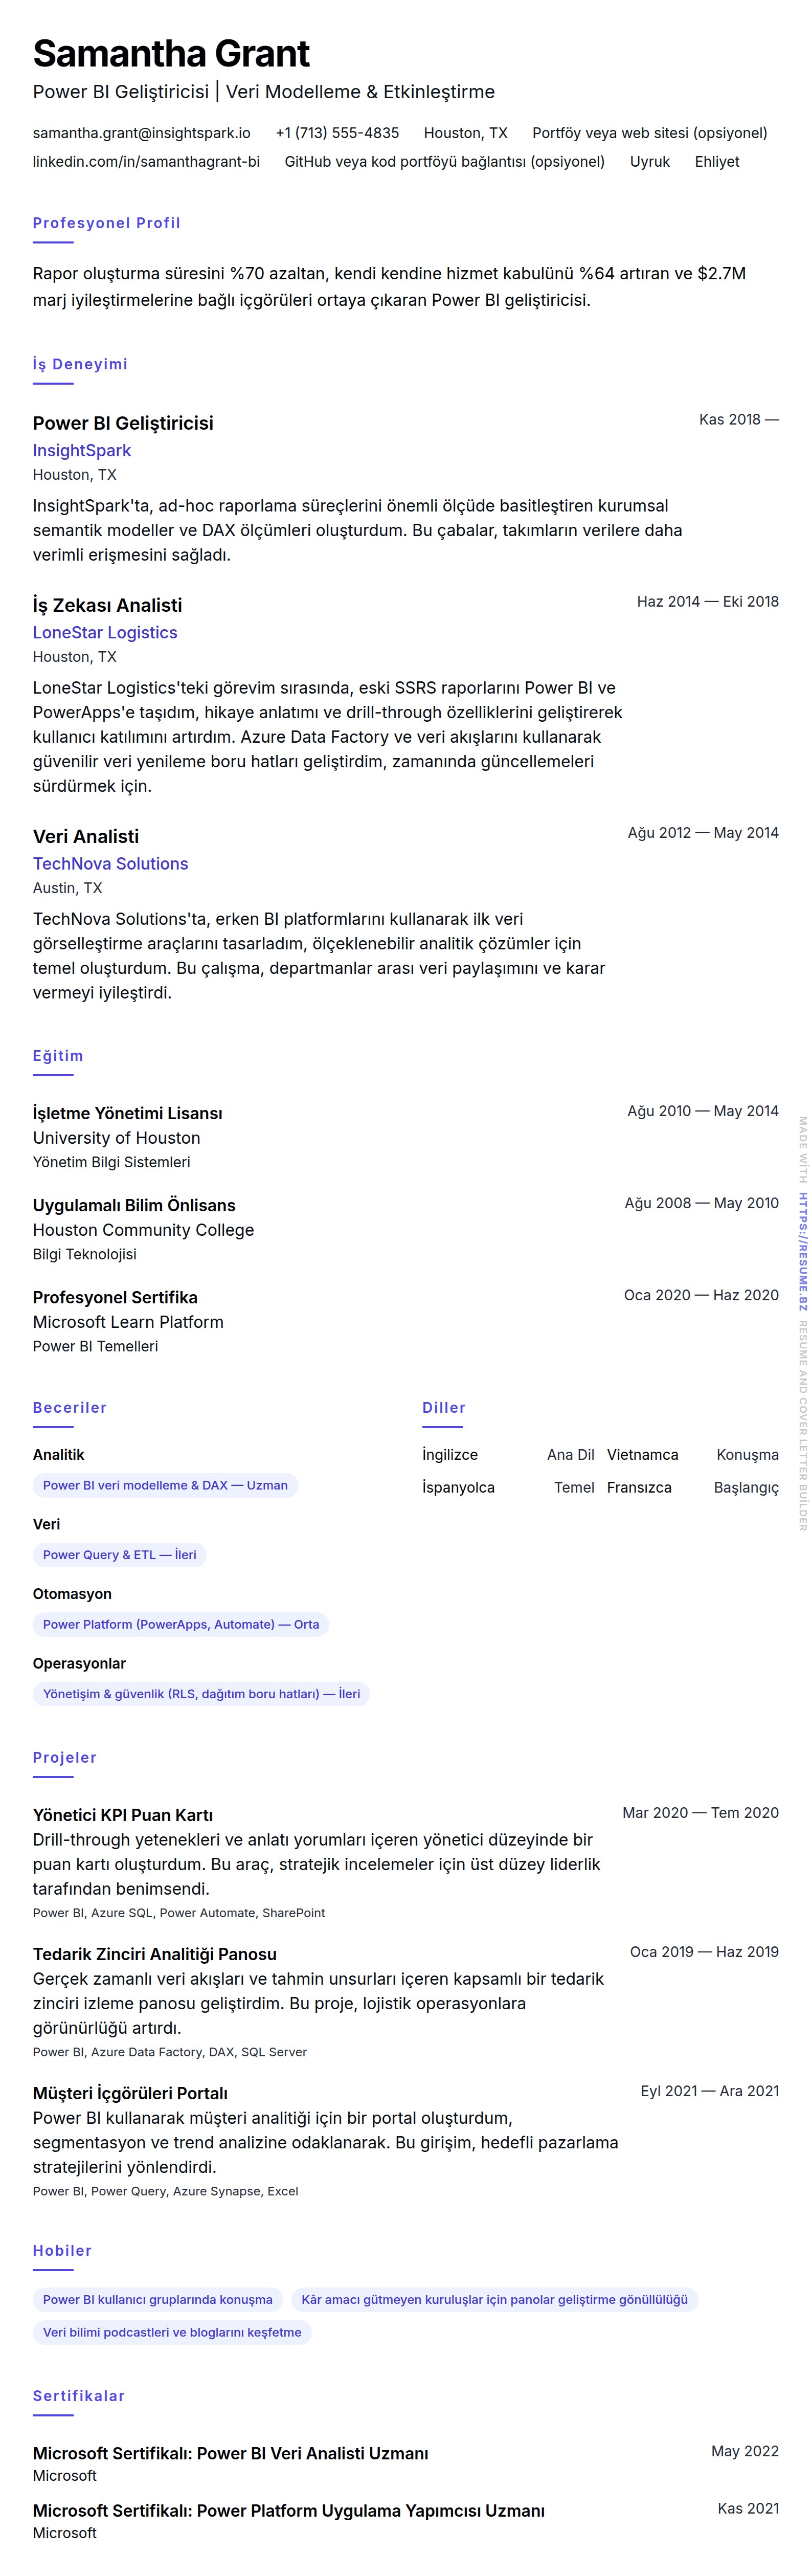This screenshot has width=812, height=2576.
Task: Open the InsightSpark company link
Action: pyautogui.click(x=82, y=451)
